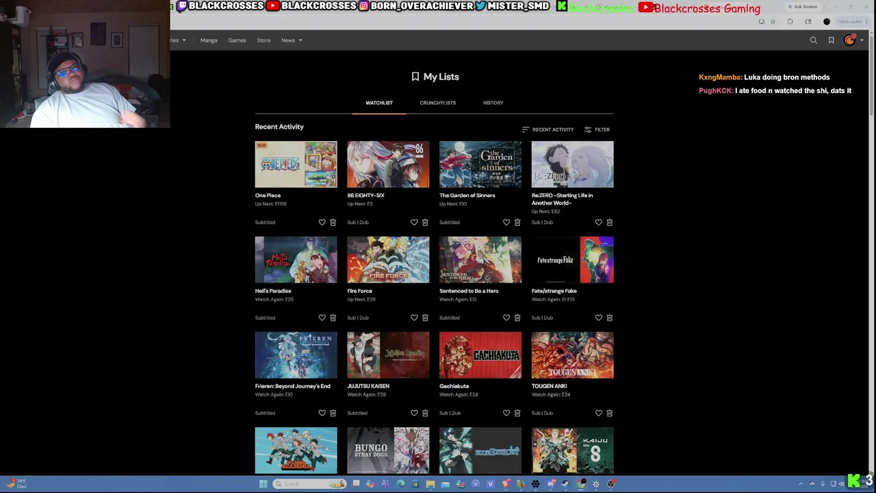Open the account dropdown caret
Screen dimensions: 876x493
coord(861,40)
